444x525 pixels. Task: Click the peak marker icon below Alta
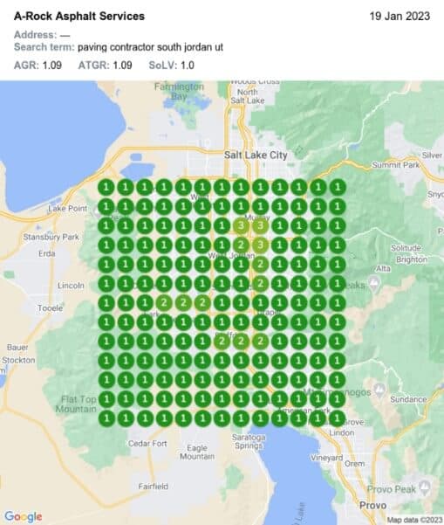pyautogui.click(x=374, y=282)
